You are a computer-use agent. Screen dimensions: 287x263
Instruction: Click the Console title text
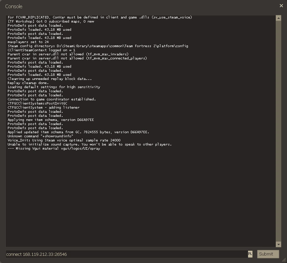click(x=14, y=6)
